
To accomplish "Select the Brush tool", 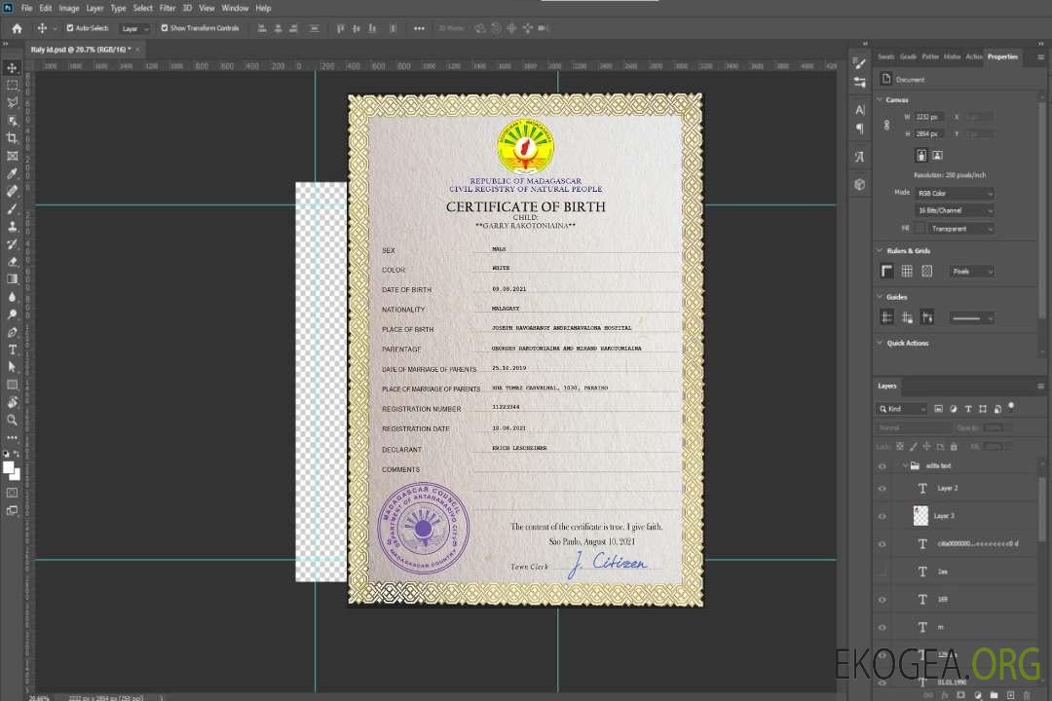I will click(12, 208).
